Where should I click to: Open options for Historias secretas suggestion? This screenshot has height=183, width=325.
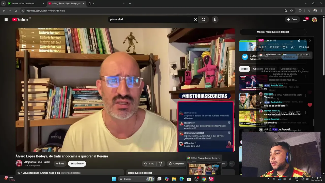306,77
